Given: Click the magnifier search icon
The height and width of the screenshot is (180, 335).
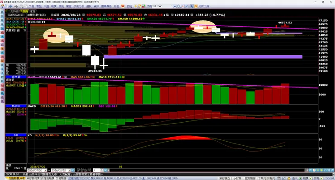Looking at the screenshot, I should (179, 6).
